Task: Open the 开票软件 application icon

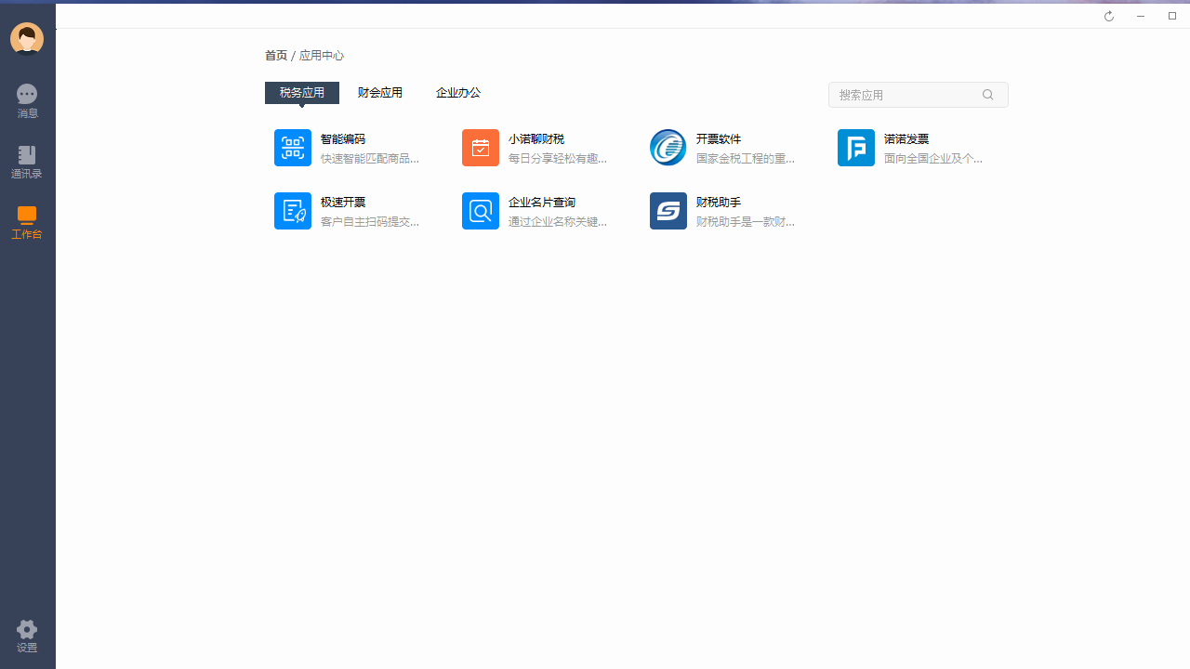Action: pyautogui.click(x=668, y=147)
